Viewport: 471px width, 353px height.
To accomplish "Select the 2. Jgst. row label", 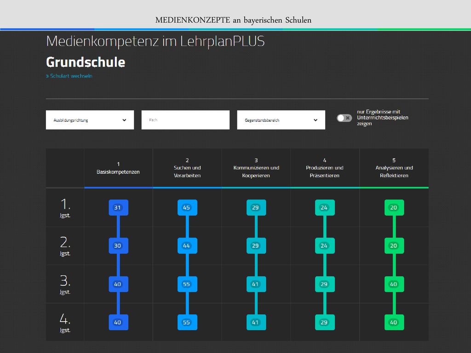I will click(65, 246).
